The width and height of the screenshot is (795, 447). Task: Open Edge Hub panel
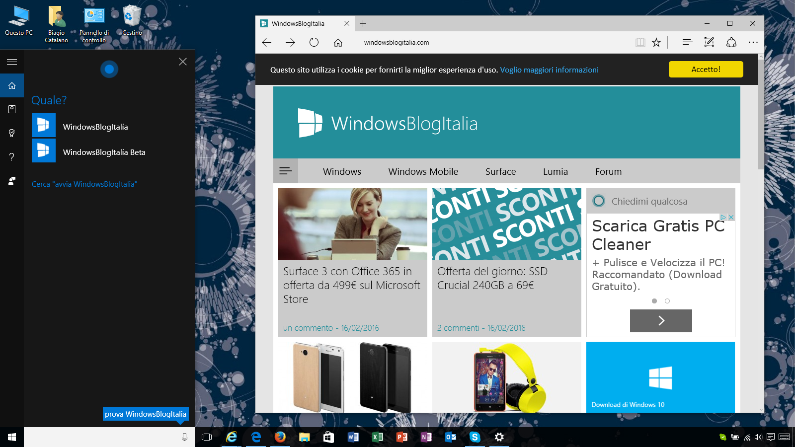pyautogui.click(x=688, y=43)
